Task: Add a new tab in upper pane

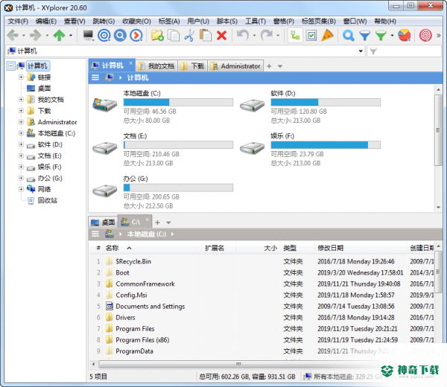Action: pyautogui.click(x=269, y=66)
